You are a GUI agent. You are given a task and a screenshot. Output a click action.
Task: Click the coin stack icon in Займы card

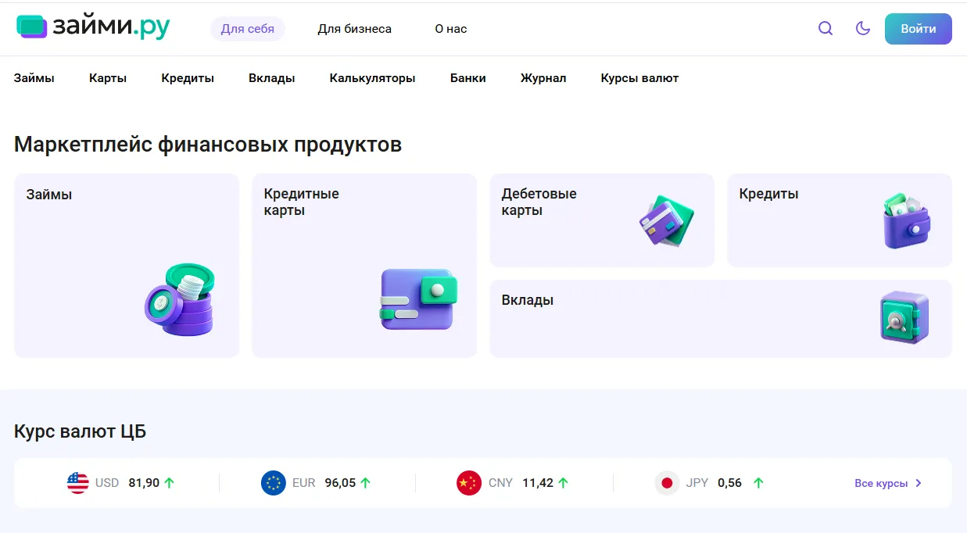click(180, 300)
